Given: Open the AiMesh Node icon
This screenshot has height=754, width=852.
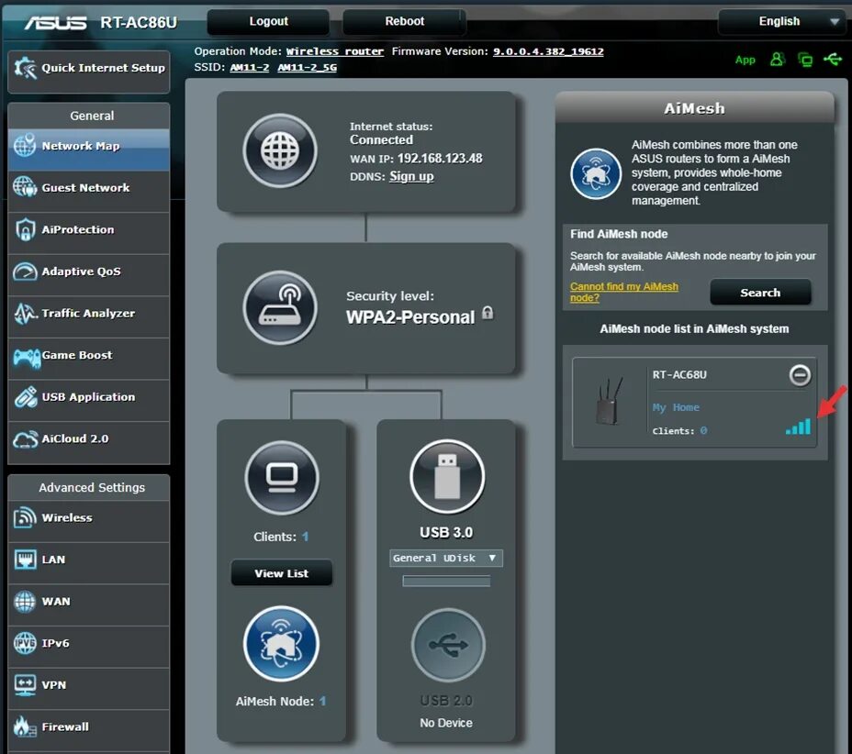Looking at the screenshot, I should [x=281, y=644].
